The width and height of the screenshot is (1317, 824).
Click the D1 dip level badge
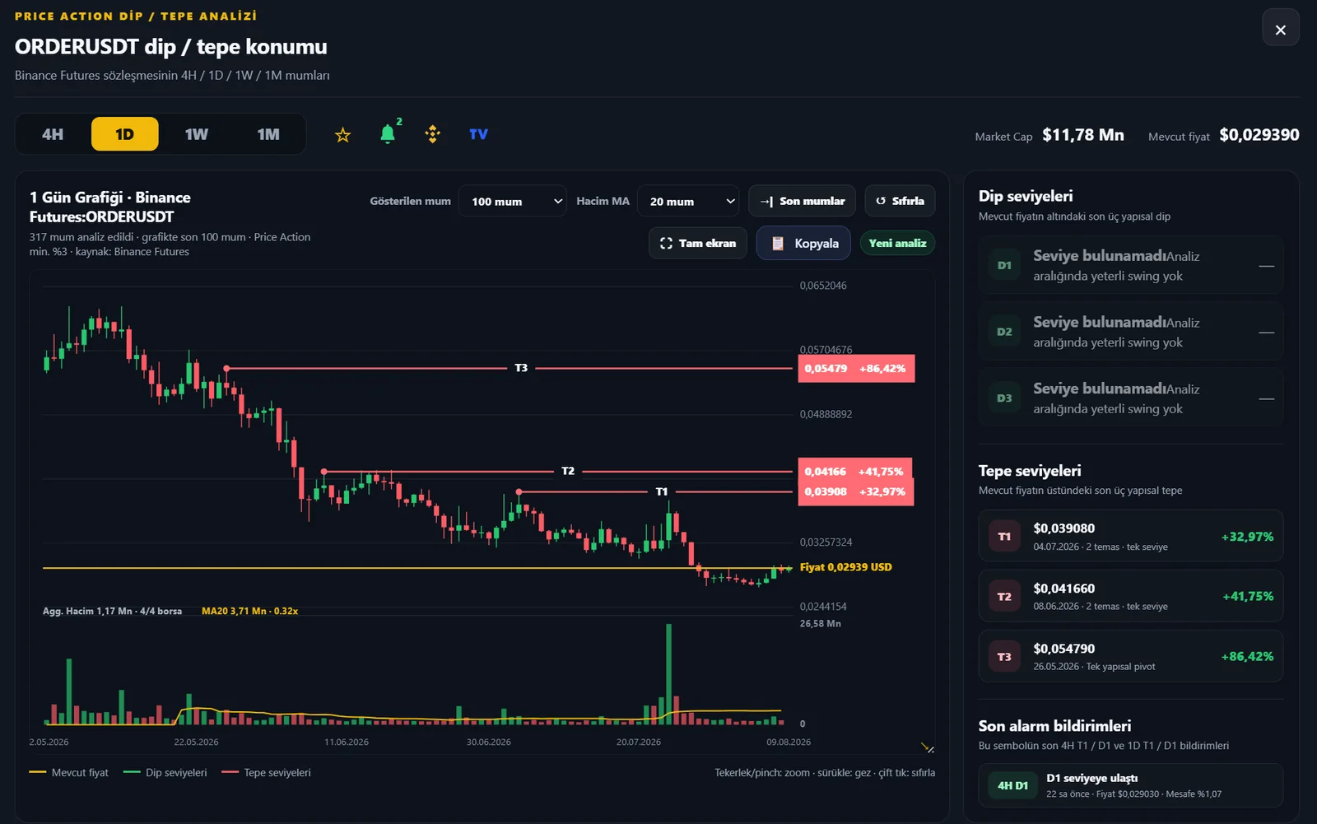click(1004, 266)
